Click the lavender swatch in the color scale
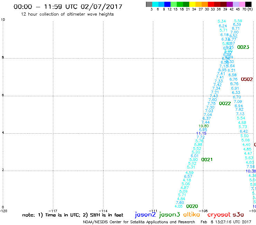 pos(236,4)
